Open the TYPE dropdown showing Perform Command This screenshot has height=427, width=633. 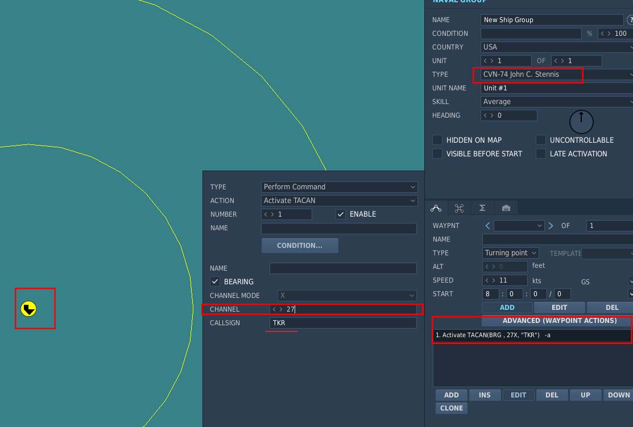tap(339, 187)
